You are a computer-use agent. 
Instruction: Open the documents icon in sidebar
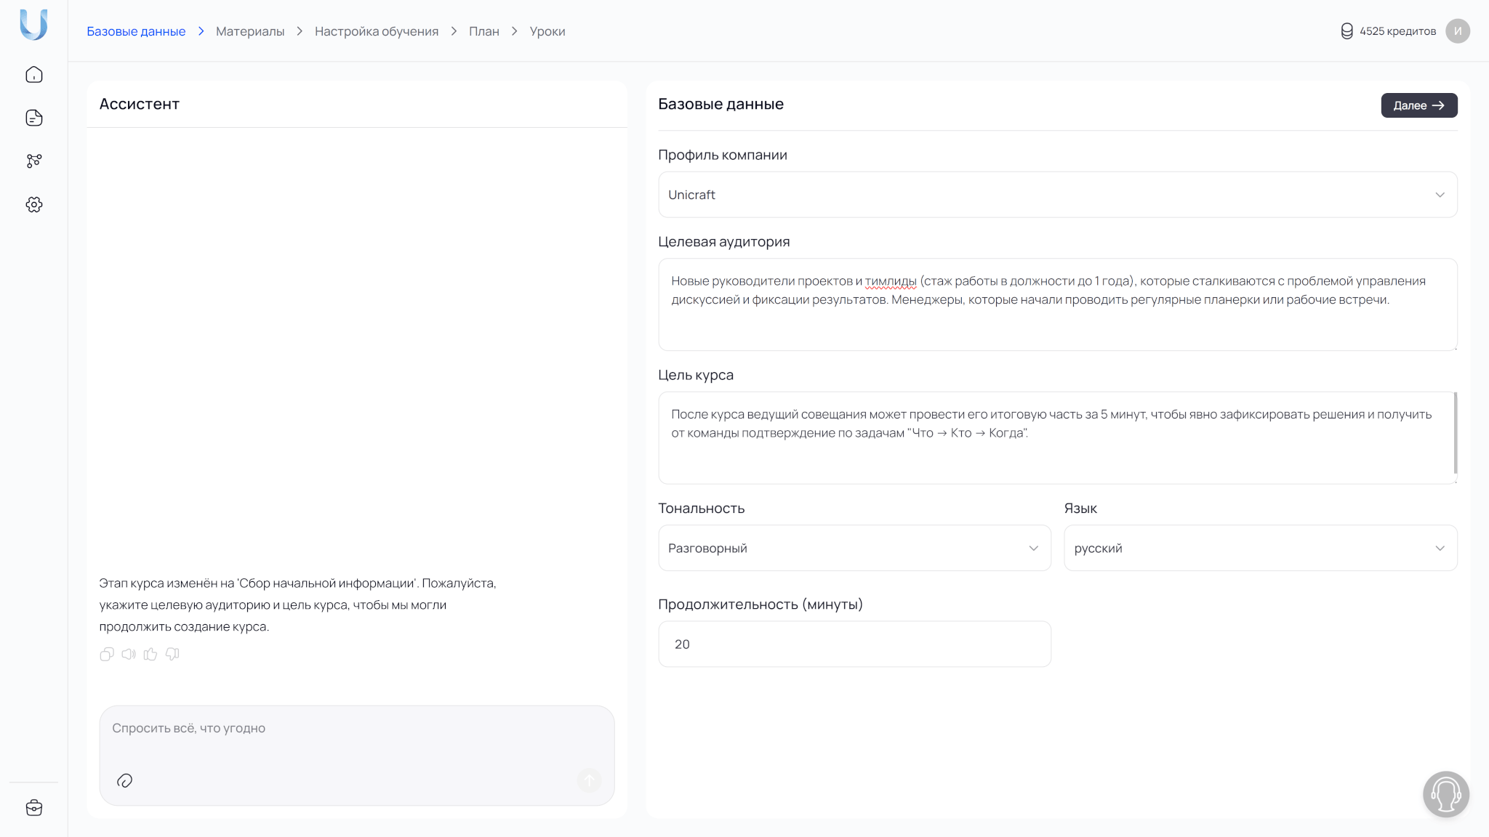(x=34, y=118)
